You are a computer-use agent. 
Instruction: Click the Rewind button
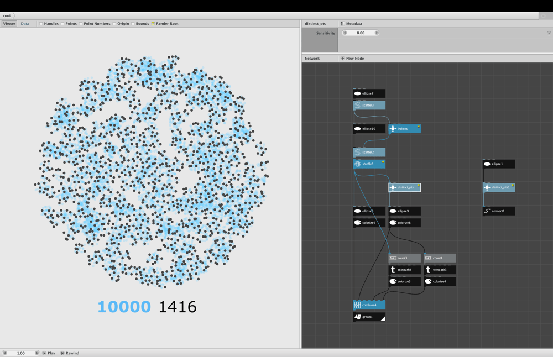(70, 353)
